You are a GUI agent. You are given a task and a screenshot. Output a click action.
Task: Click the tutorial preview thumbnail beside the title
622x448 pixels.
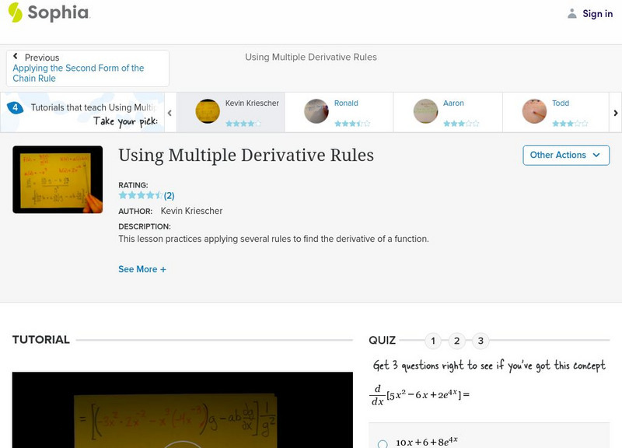click(x=58, y=178)
